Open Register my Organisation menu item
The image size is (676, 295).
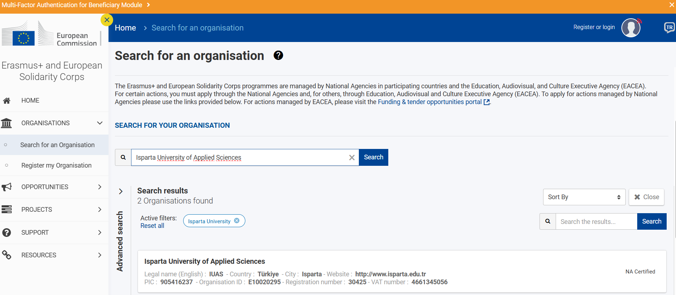pos(56,165)
